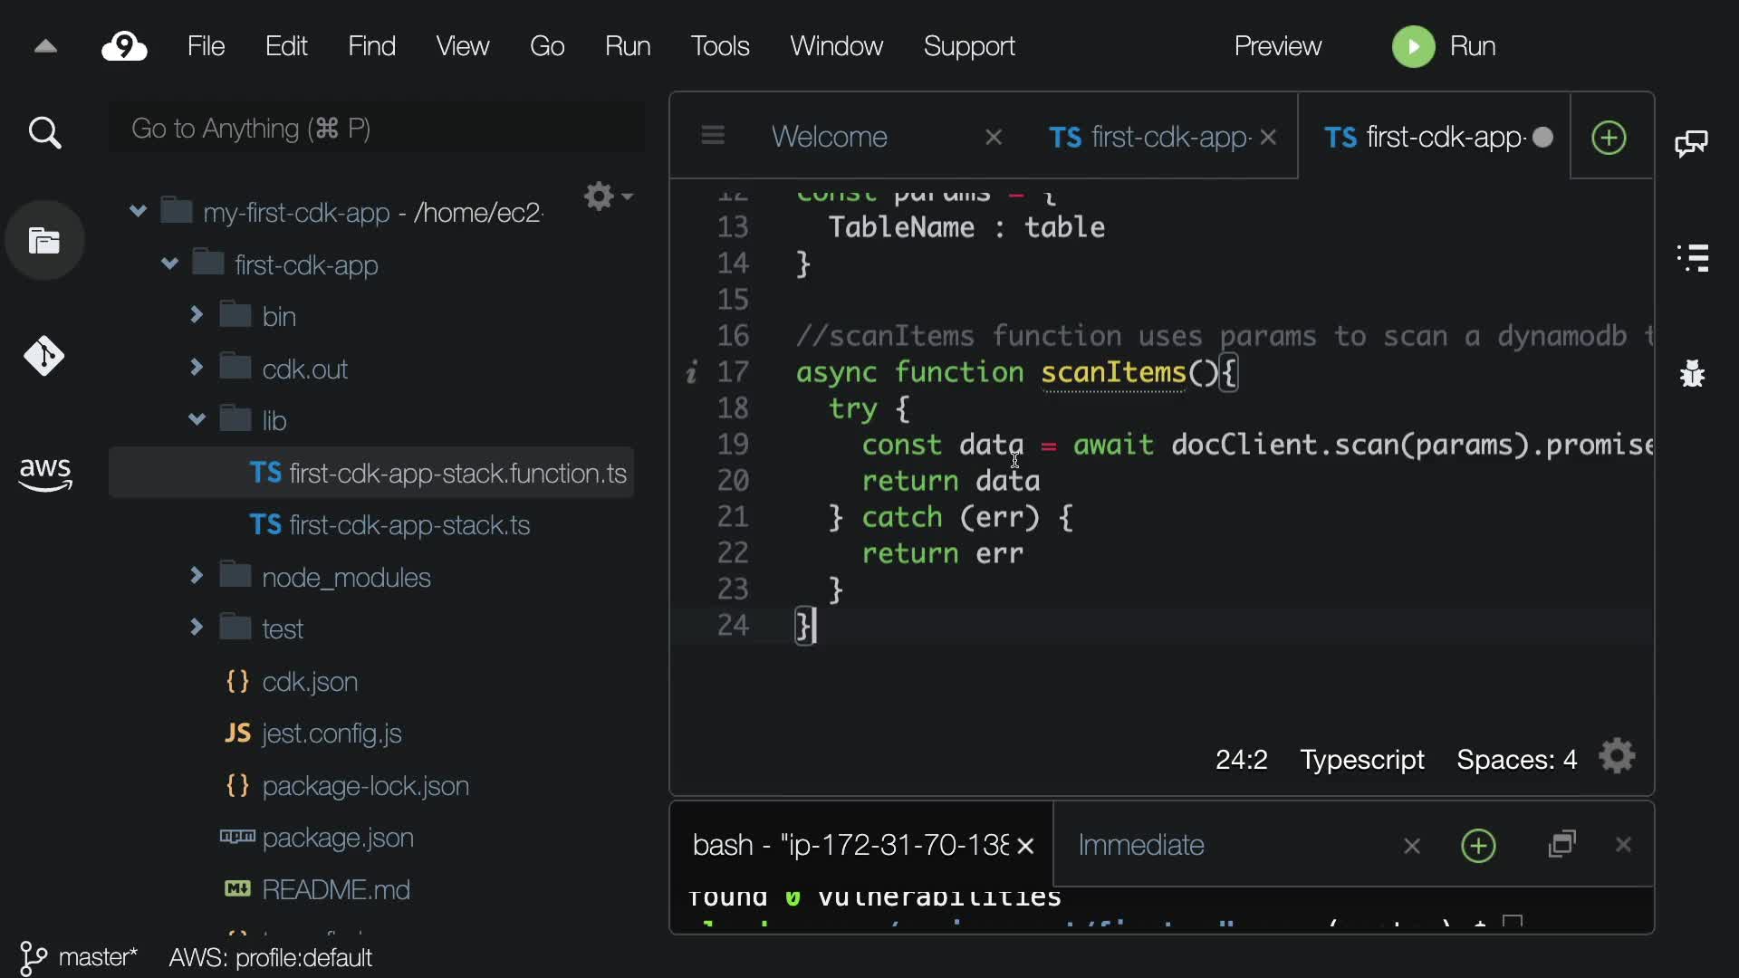Open editor preferences gear in status bar
This screenshot has height=978, width=1739.
click(1617, 757)
